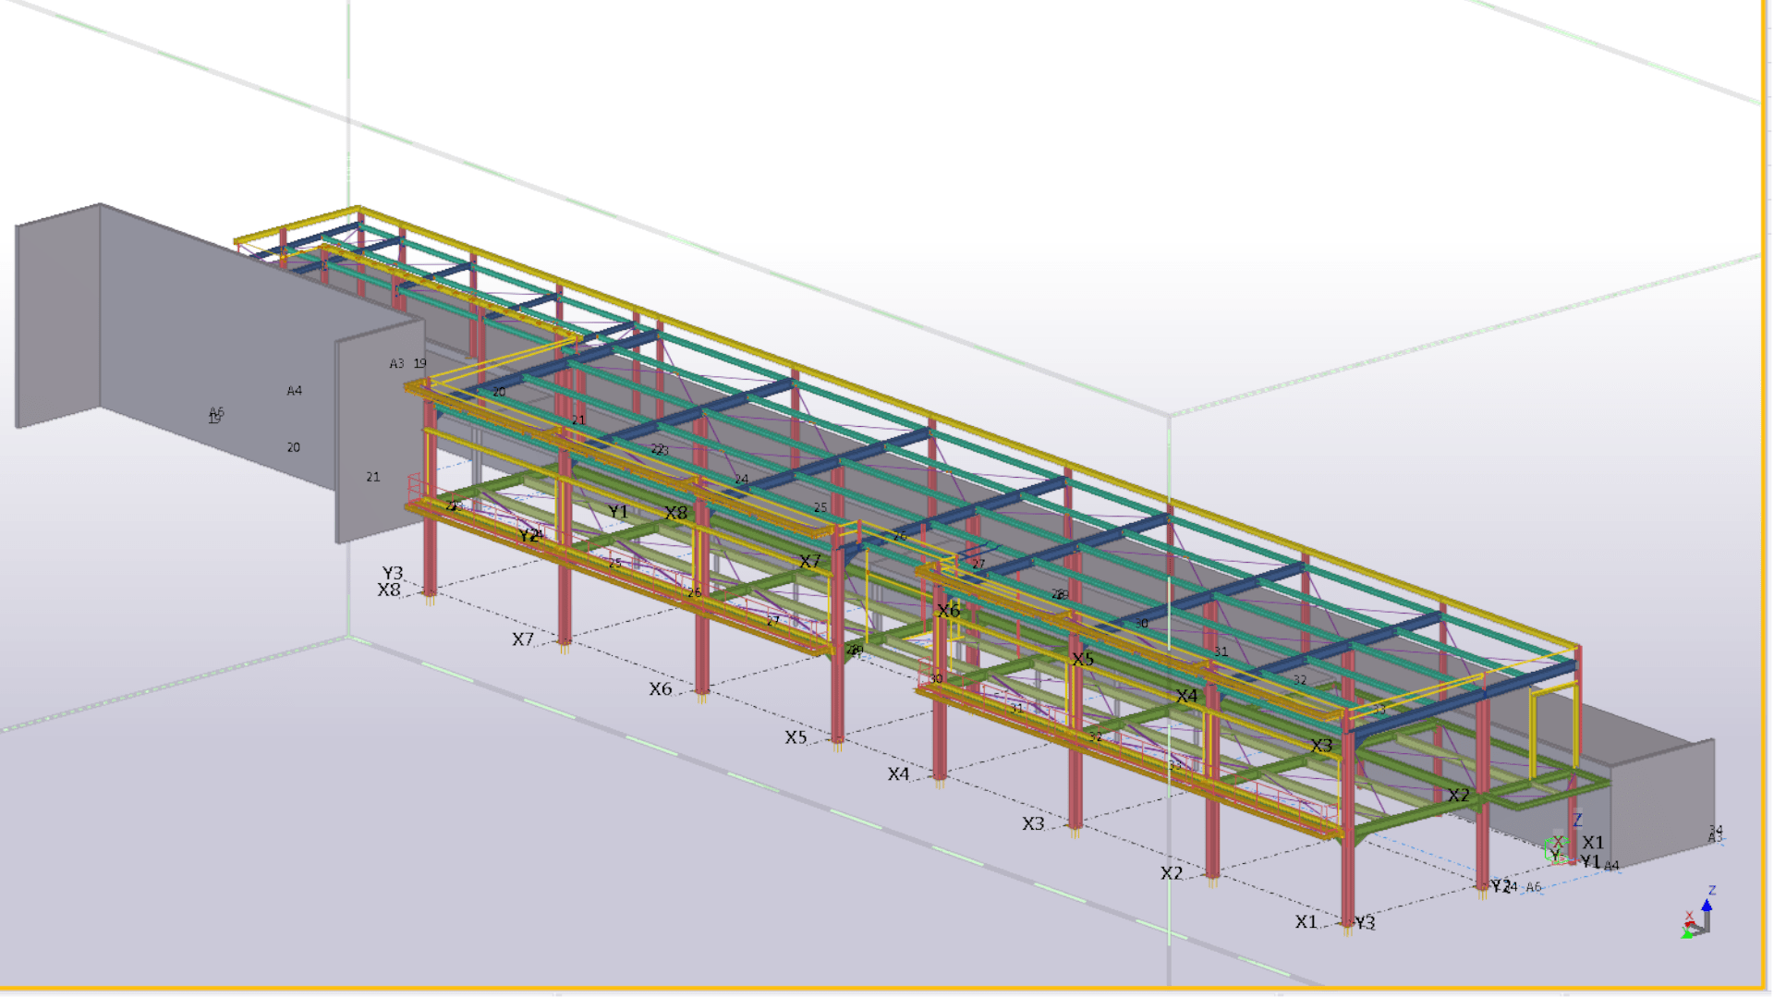Viewport: 1774px width, 998px height.
Task: Select ground-level grid label X2
Action: [1172, 873]
